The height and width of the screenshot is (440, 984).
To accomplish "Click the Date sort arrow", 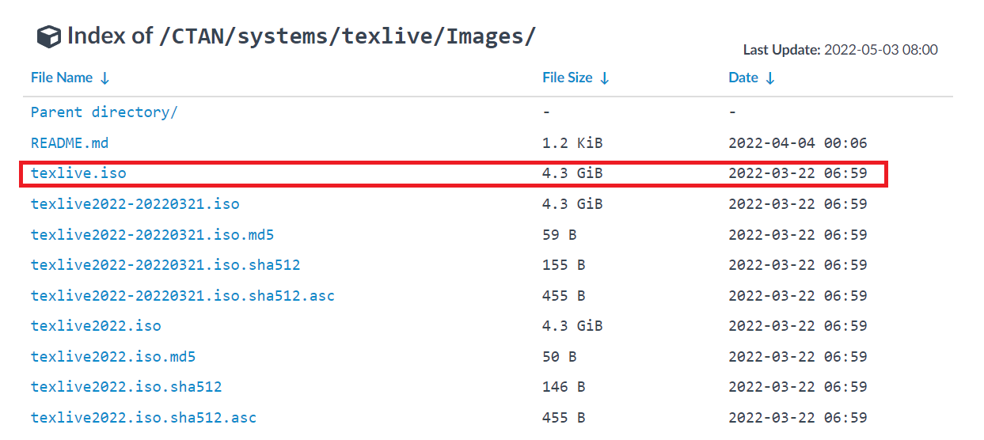I will pyautogui.click(x=770, y=78).
